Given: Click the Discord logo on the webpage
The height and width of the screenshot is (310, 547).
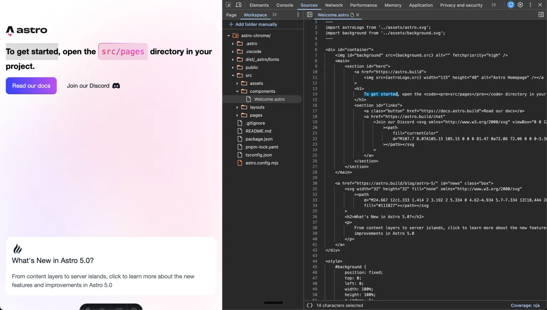Looking at the screenshot, I should 116,86.
